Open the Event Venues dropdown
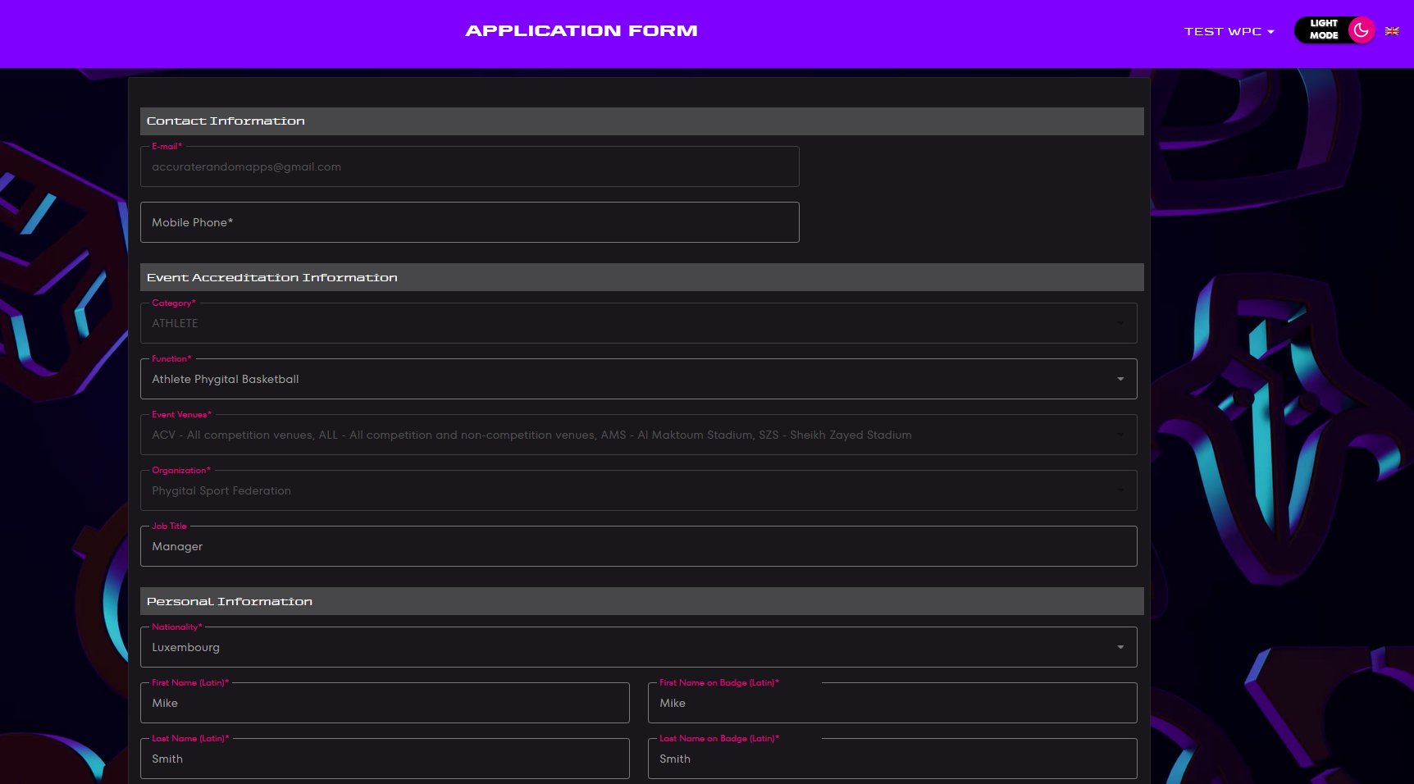Image resolution: width=1414 pixels, height=784 pixels. click(639, 435)
